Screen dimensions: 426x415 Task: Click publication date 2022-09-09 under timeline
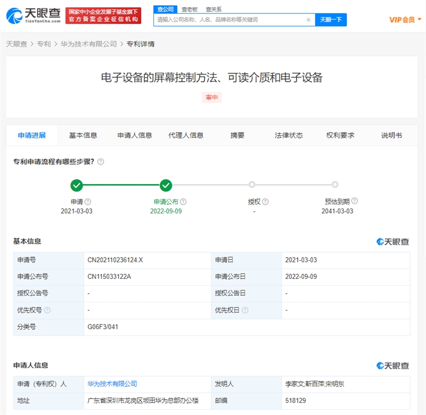click(x=166, y=211)
